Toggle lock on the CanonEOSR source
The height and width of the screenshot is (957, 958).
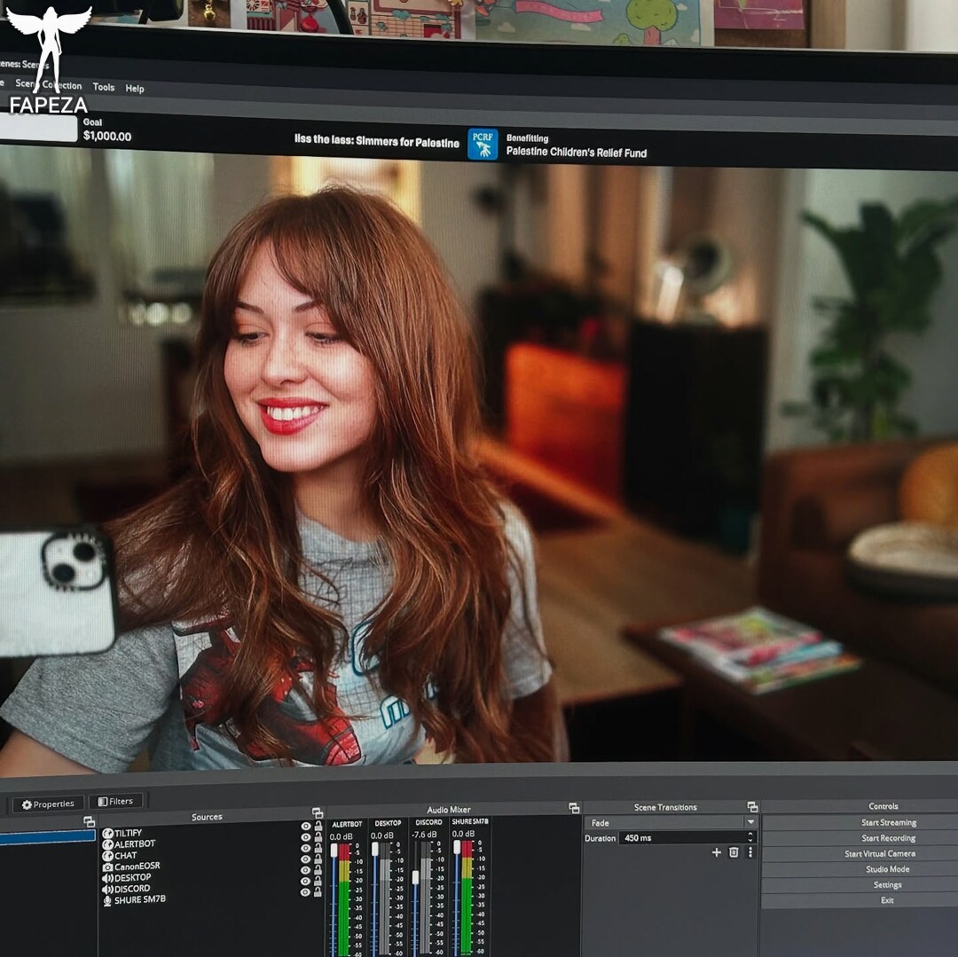(x=318, y=859)
